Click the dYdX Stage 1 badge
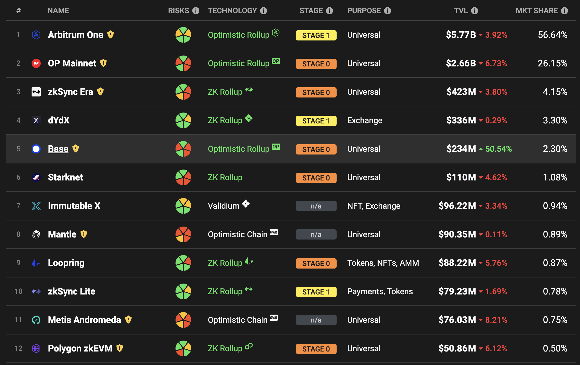580x365 pixels. [316, 121]
